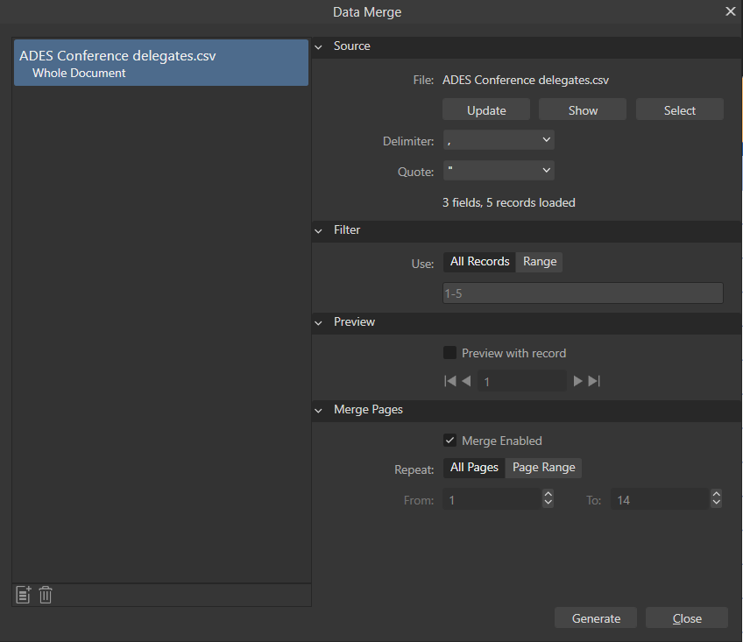Jump to first record with the skip-back icon
This screenshot has width=743, height=642.
tap(449, 380)
